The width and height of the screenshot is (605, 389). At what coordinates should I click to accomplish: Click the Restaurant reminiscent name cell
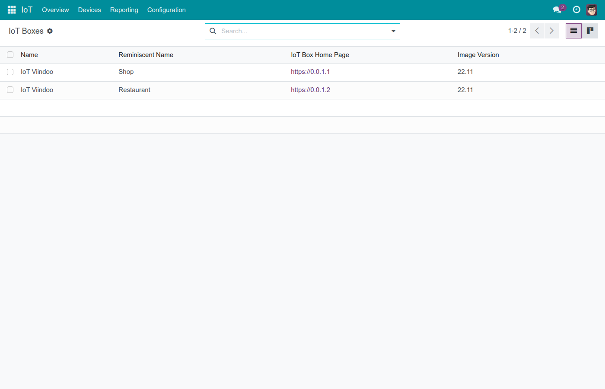134,90
